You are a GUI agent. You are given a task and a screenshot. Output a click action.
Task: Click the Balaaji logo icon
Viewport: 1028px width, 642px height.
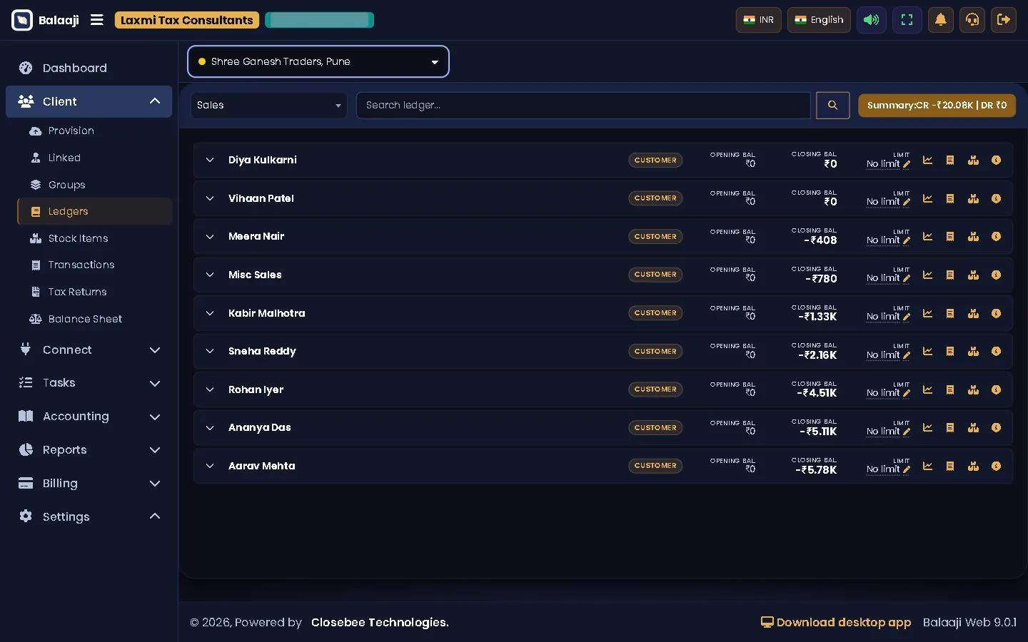(x=22, y=20)
